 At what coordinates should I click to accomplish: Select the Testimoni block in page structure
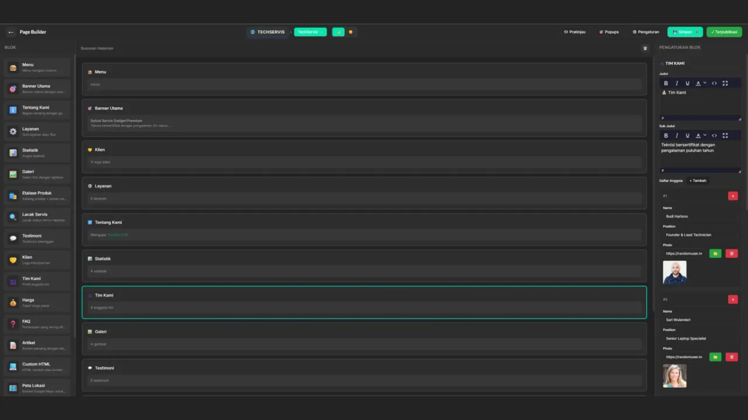364,374
